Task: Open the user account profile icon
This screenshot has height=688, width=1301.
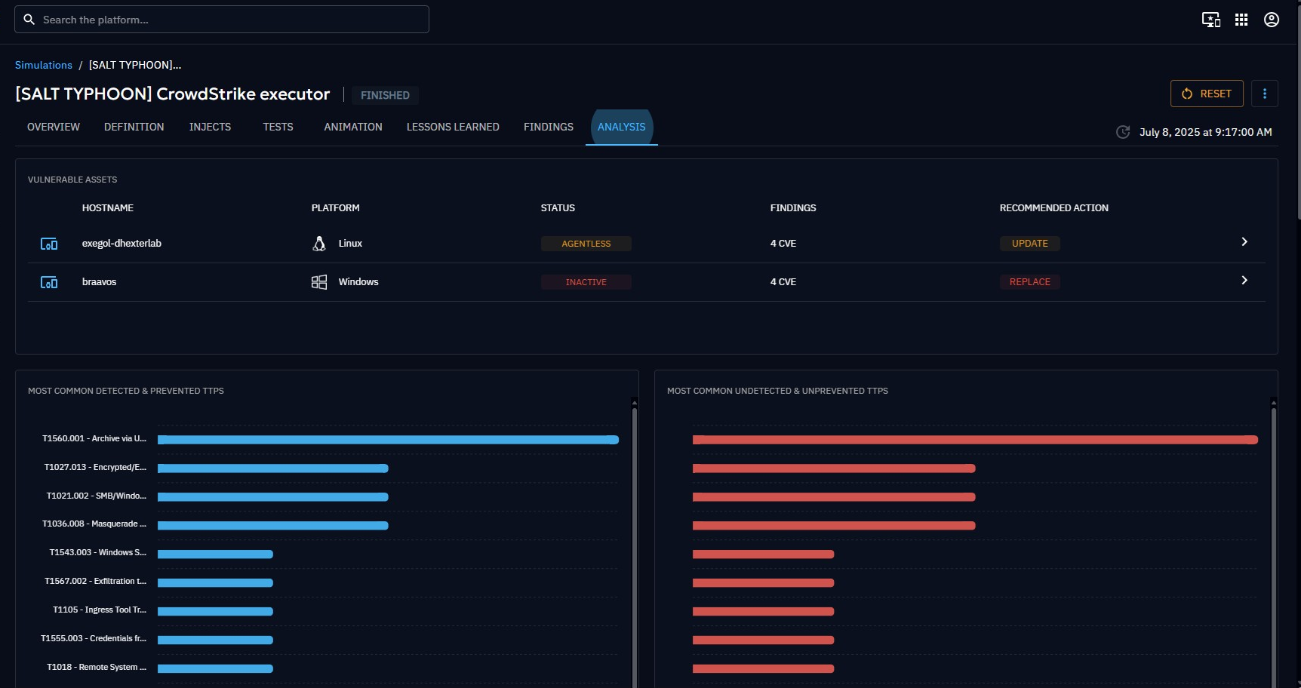Action: [1272, 20]
